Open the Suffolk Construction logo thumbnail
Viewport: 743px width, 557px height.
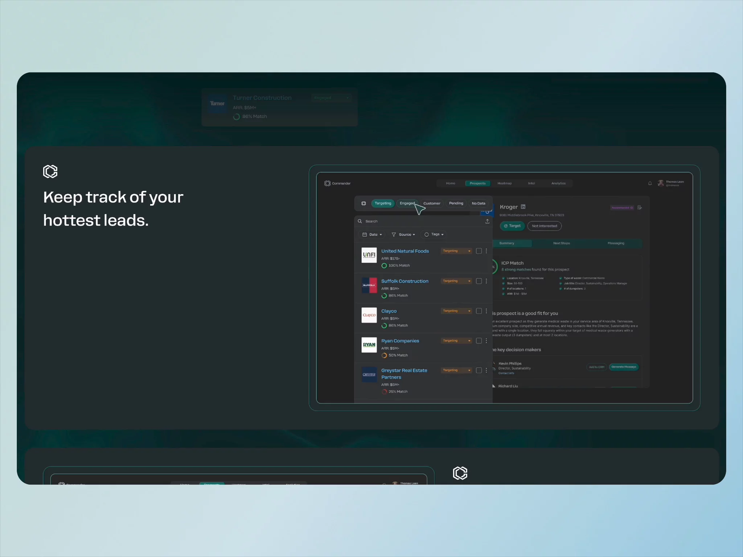coord(369,285)
